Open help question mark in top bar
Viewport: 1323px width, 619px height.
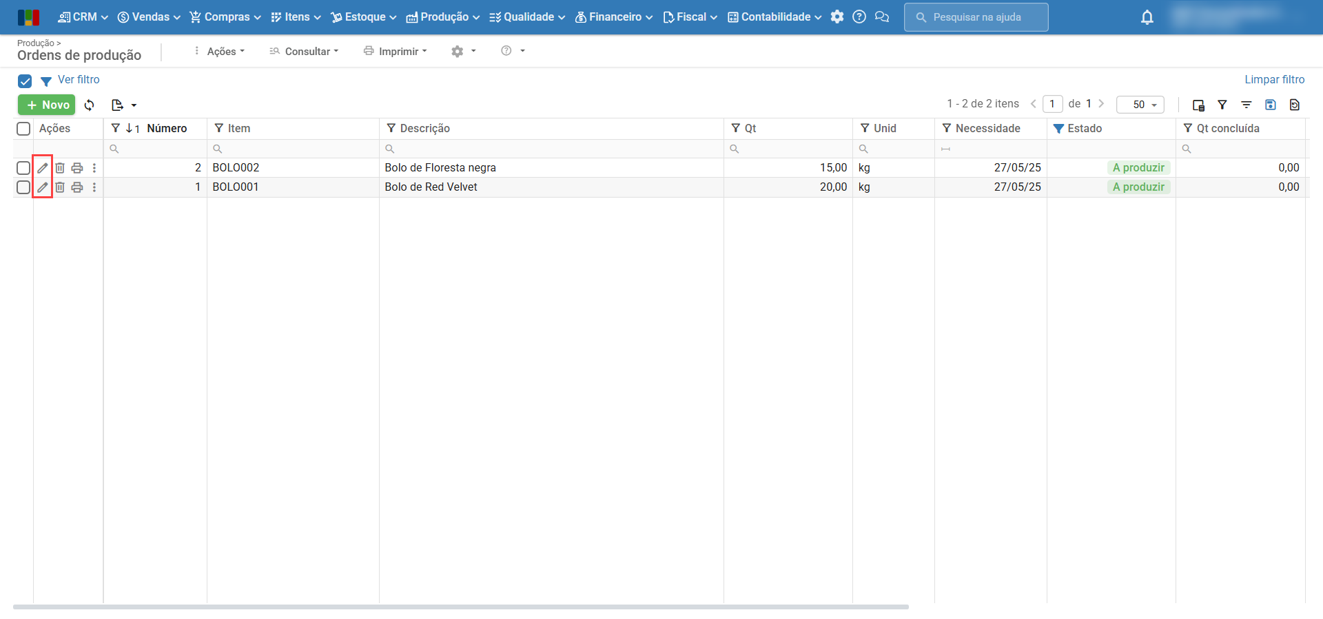(859, 17)
